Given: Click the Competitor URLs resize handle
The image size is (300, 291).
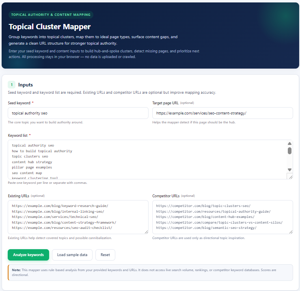Looking at the screenshot, I should coord(291,232).
